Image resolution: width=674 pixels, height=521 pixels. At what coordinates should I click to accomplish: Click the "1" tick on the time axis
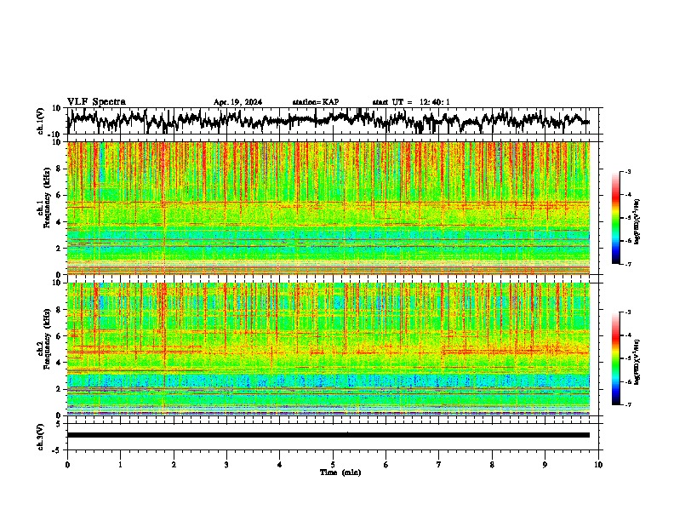120,465
